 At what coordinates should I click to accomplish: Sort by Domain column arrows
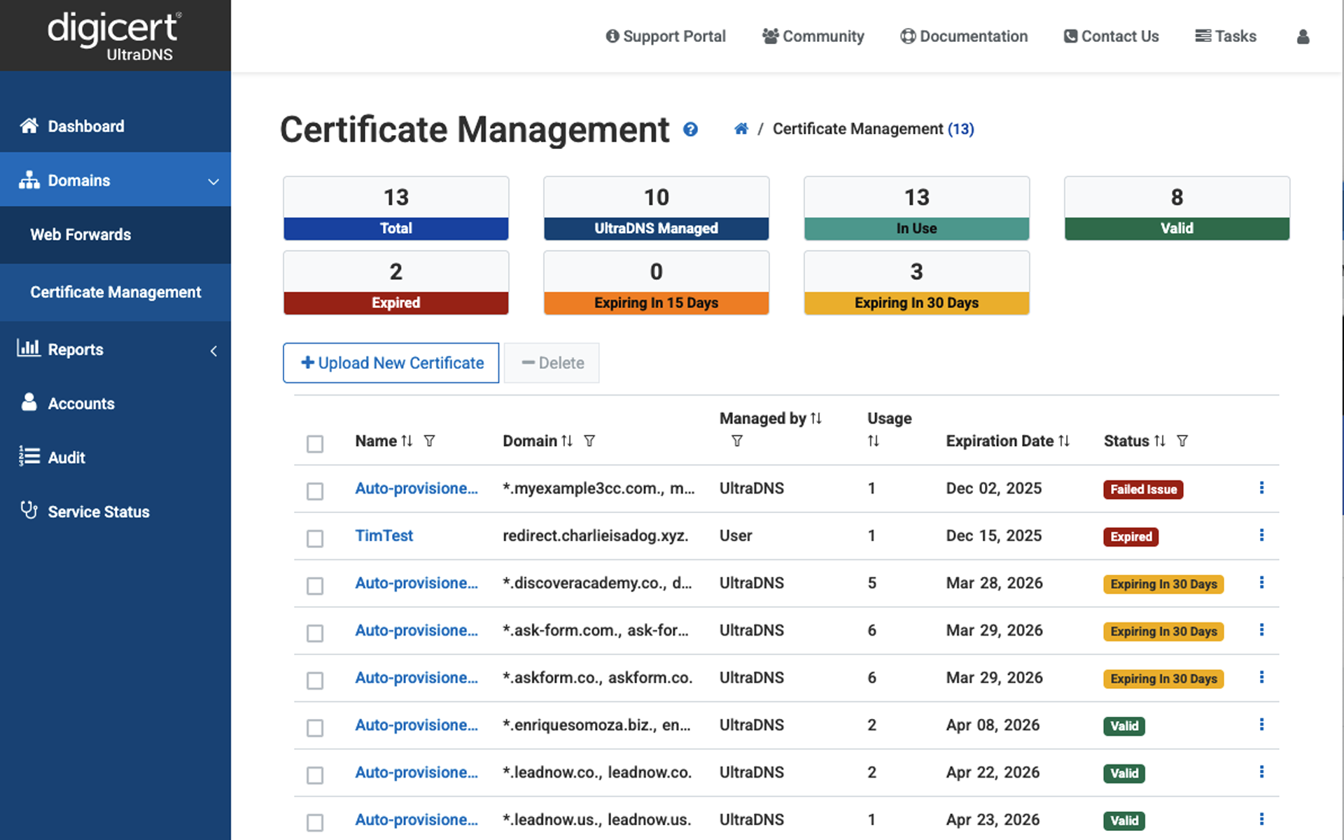click(567, 441)
